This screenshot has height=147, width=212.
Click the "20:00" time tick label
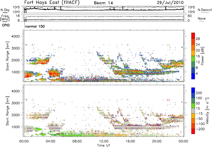pos(157,141)
